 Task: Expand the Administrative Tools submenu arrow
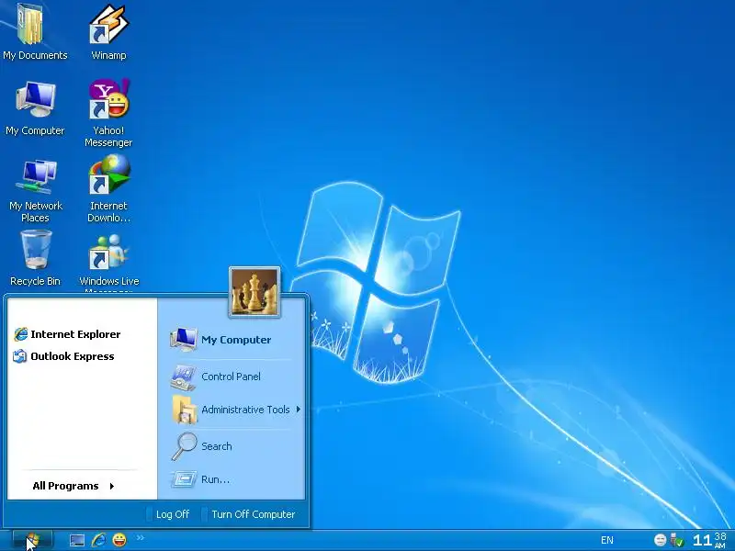(298, 410)
